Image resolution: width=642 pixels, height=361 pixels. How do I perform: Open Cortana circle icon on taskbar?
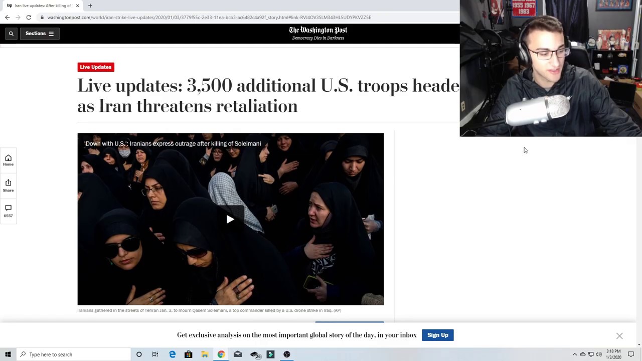[139, 354]
